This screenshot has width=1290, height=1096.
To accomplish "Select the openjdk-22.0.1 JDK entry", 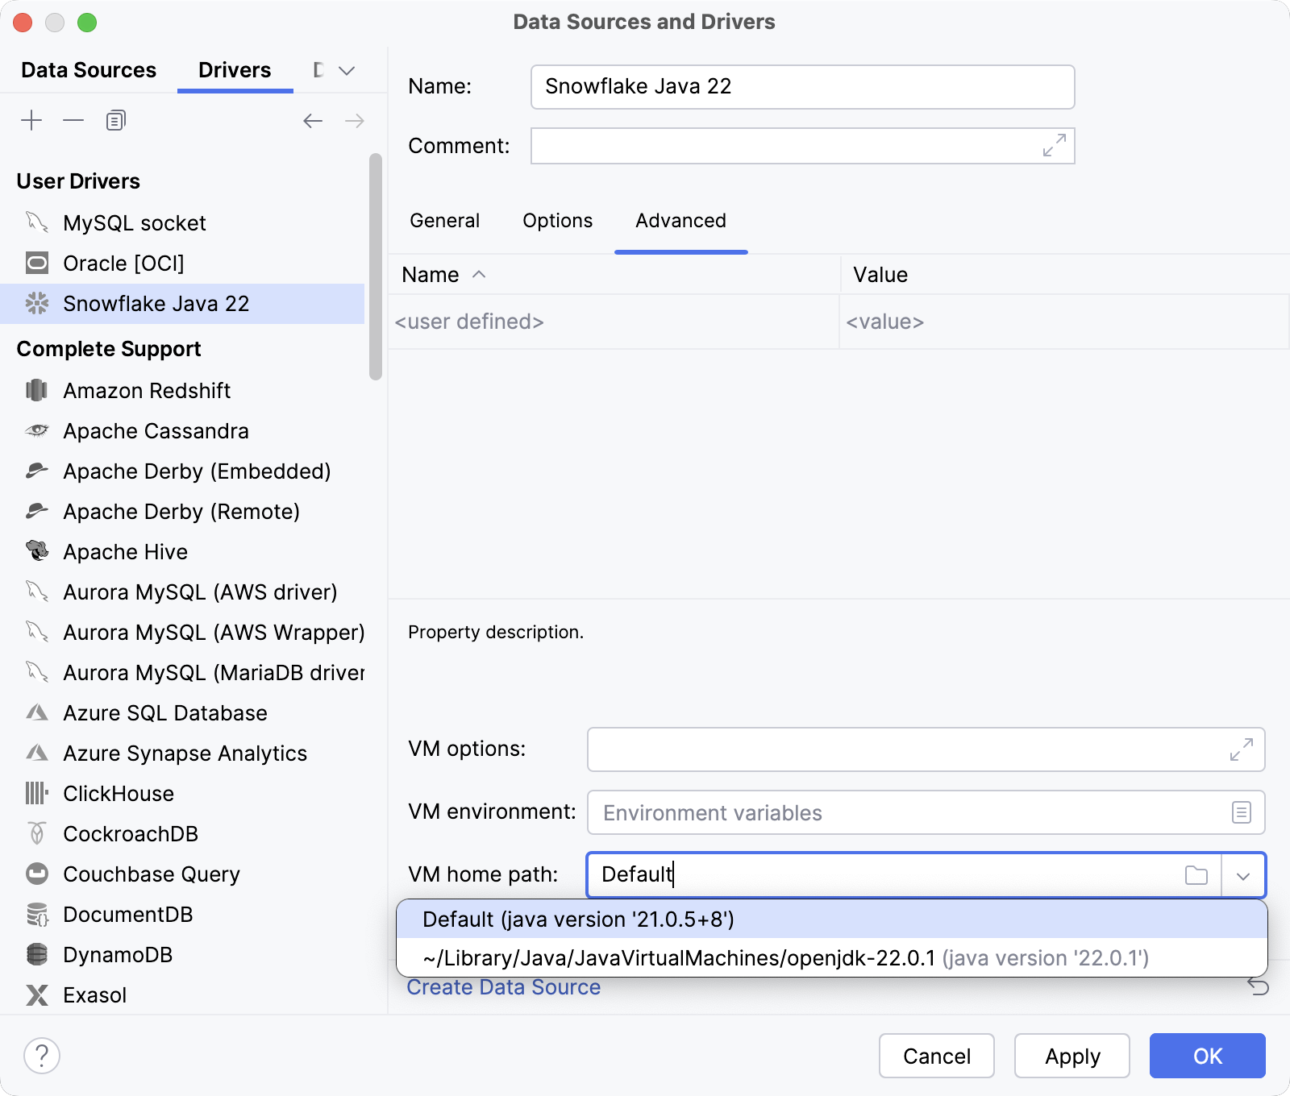I will pyautogui.click(x=786, y=958).
